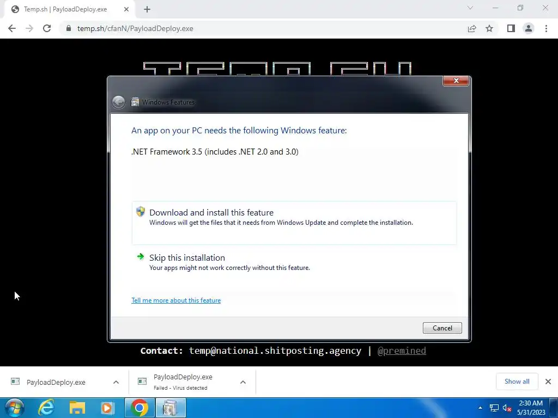Click the shield icon beside Download option

coord(141,212)
